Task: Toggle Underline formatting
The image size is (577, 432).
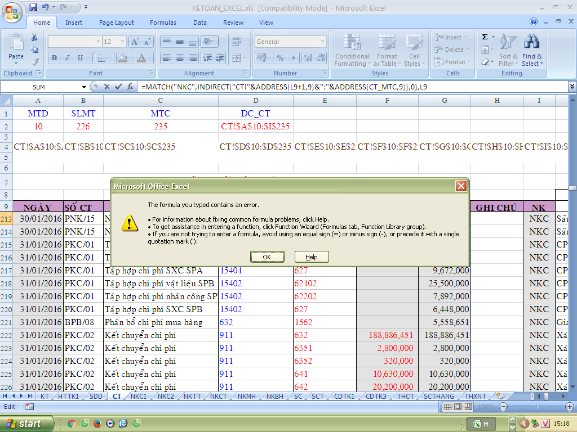Action: pos(80,58)
